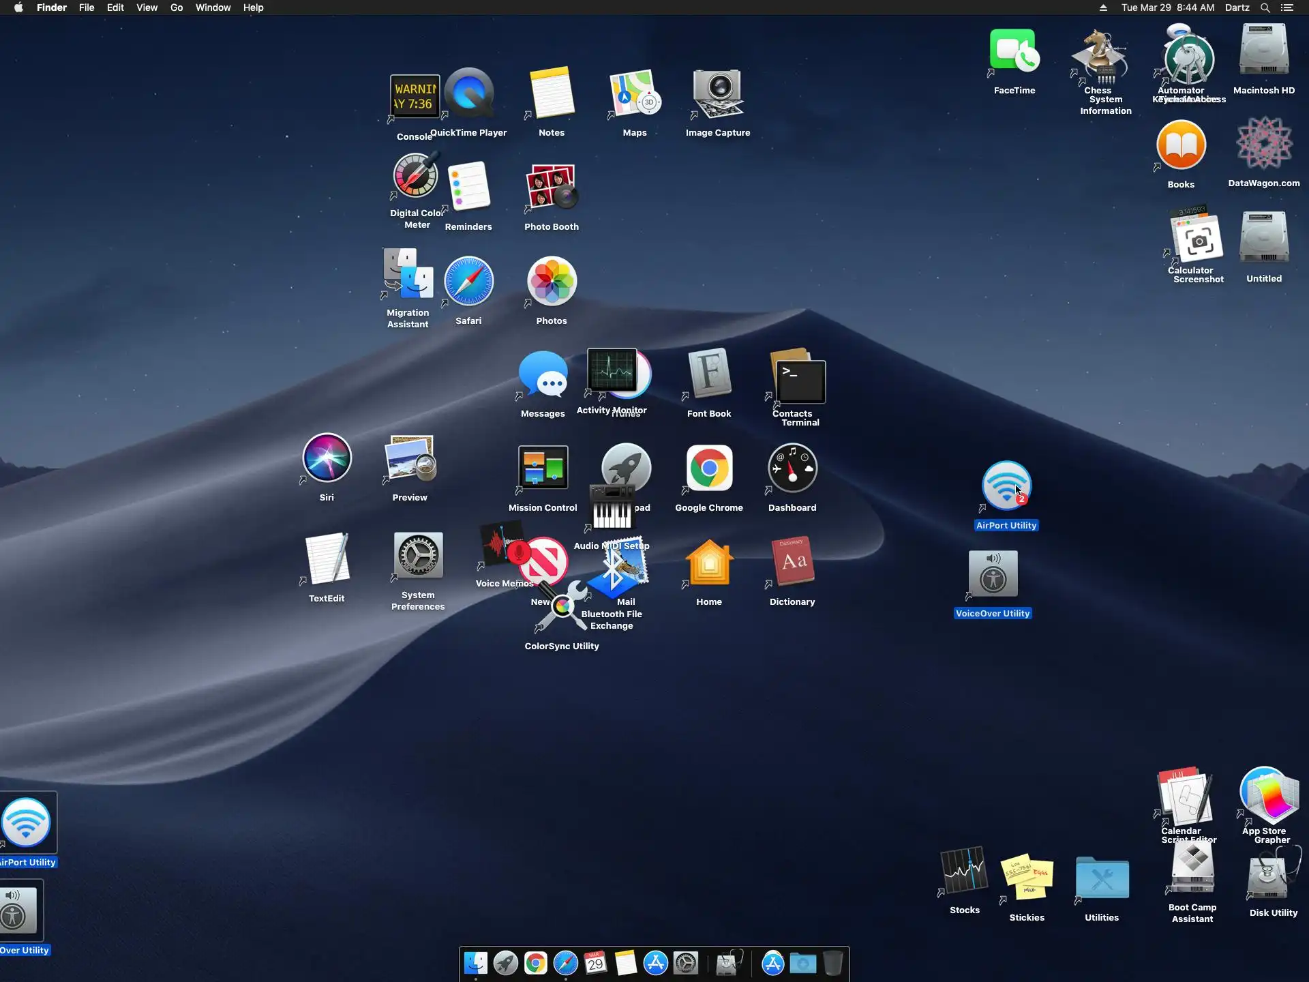The image size is (1309, 982).
Task: Select the Font Book icon
Action: click(709, 374)
